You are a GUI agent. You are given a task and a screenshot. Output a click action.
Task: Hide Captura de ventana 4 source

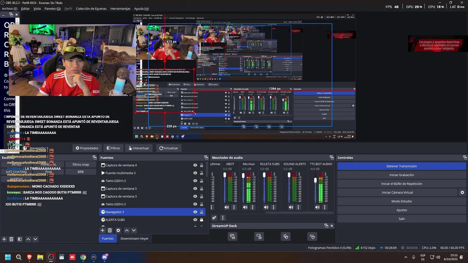coord(195,165)
